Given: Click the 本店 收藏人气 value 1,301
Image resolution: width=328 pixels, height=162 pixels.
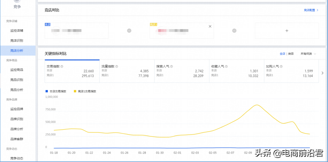Looking at the screenshot, I should click(254, 71).
